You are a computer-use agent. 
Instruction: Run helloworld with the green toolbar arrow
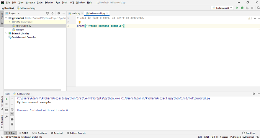tap(237, 8)
